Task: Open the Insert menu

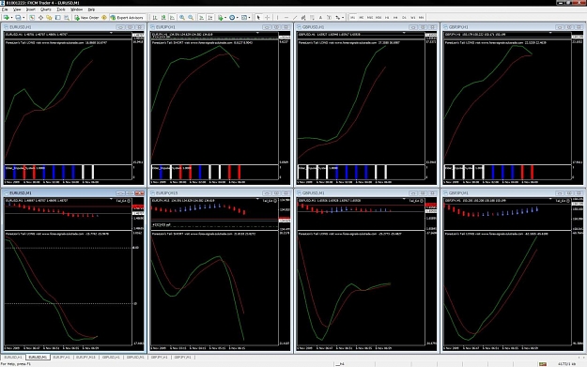Action: [x=31, y=9]
